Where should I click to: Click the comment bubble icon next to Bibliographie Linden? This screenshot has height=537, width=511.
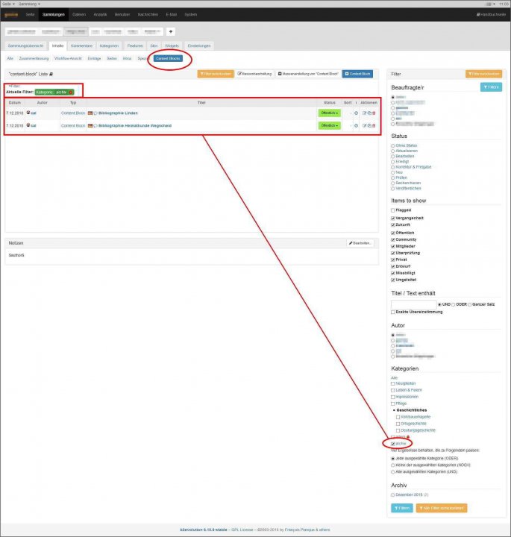point(95,113)
